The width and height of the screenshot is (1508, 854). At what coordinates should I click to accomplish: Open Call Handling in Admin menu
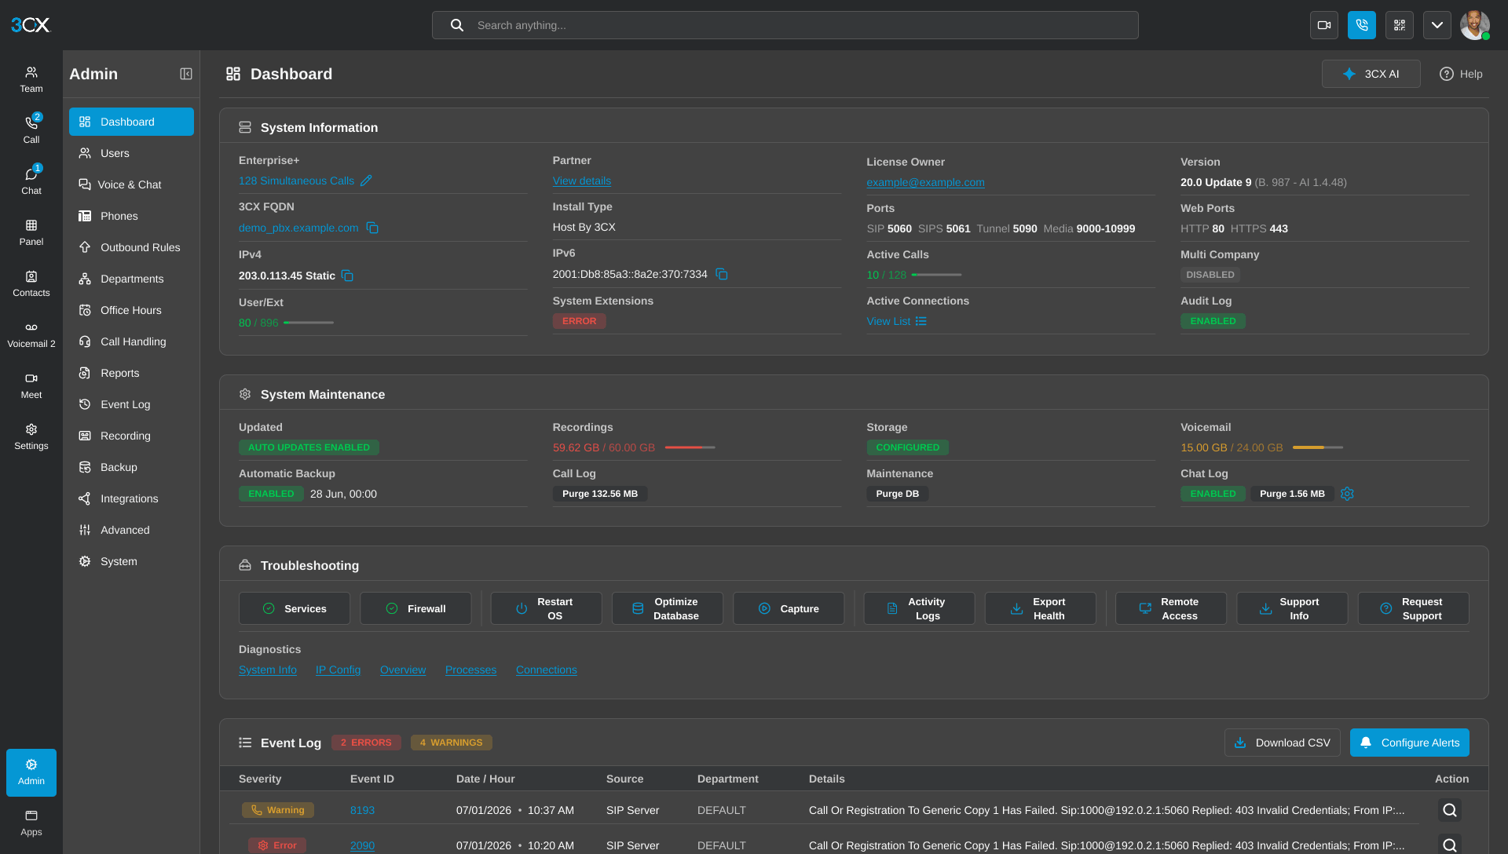pos(131,341)
